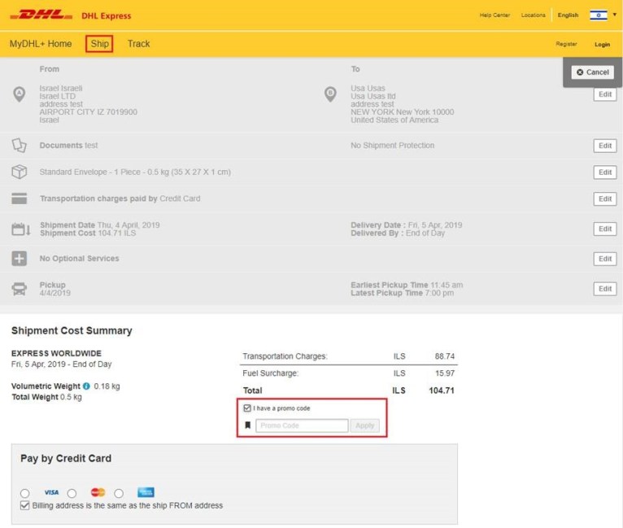
Task: Click the Documents papers icon
Action: tap(19, 146)
